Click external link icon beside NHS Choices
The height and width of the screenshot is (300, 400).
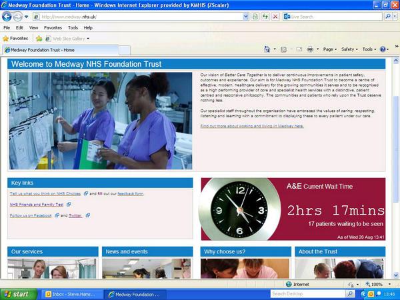click(x=86, y=193)
